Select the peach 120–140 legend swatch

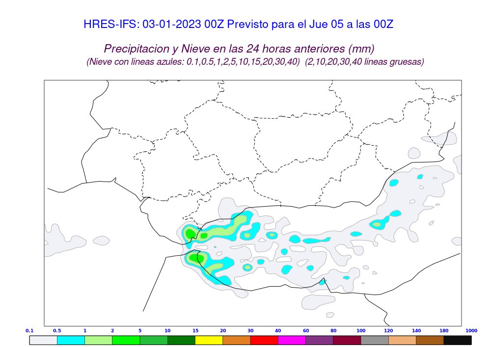pyautogui.click(x=402, y=341)
